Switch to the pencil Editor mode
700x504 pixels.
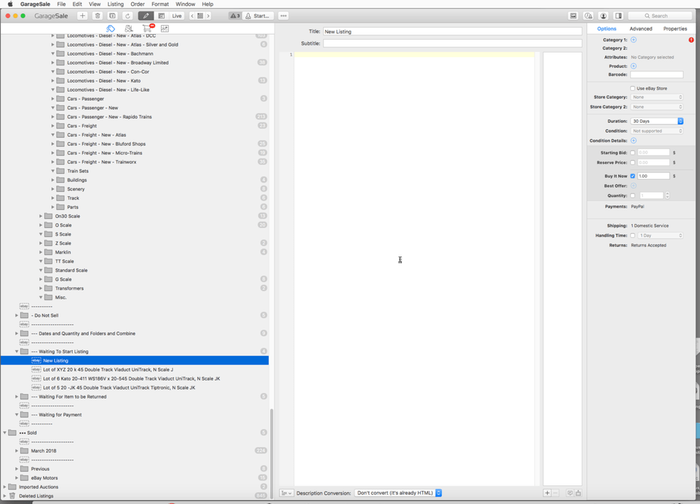(146, 16)
